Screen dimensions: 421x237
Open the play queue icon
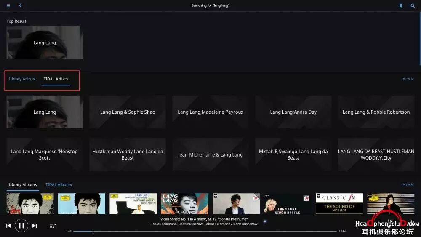pyautogui.click(x=53, y=226)
